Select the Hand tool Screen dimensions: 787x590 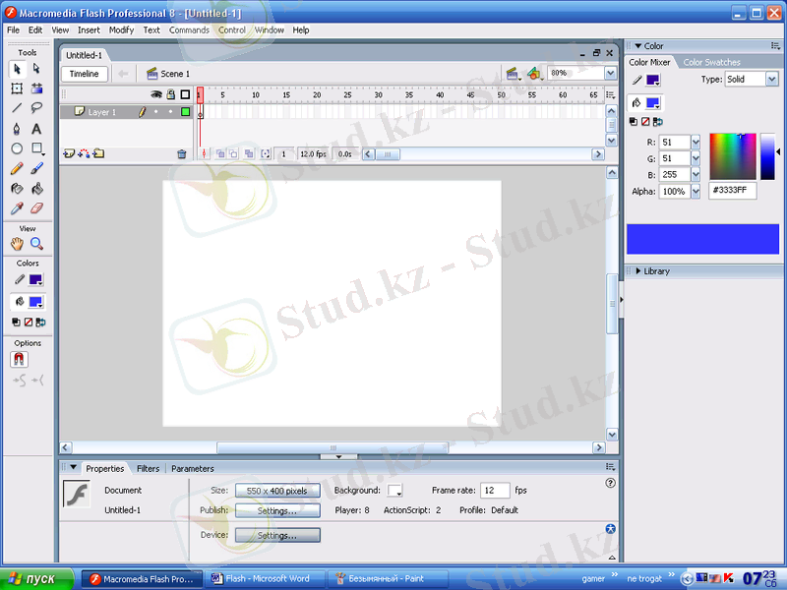(17, 244)
